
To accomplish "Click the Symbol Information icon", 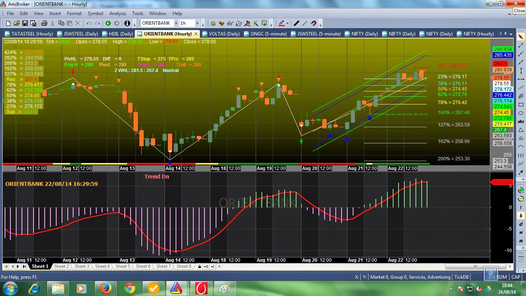I will tap(127, 23).
